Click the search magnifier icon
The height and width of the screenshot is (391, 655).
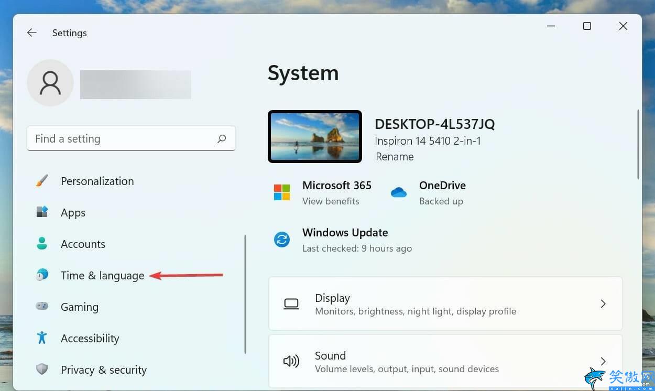point(222,139)
